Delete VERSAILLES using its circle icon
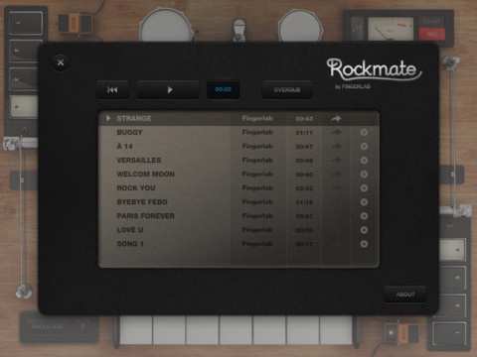The width and height of the screenshot is (477, 357). point(364,161)
